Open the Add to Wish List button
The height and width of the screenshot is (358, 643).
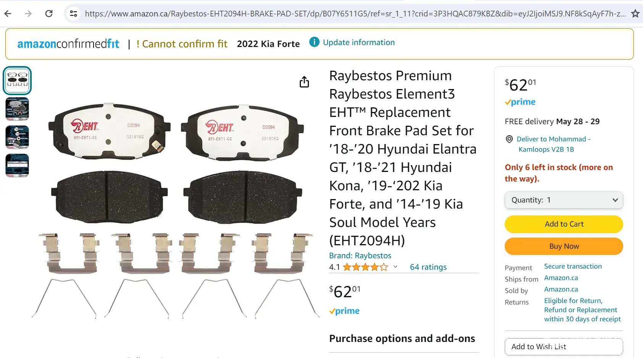pos(564,347)
